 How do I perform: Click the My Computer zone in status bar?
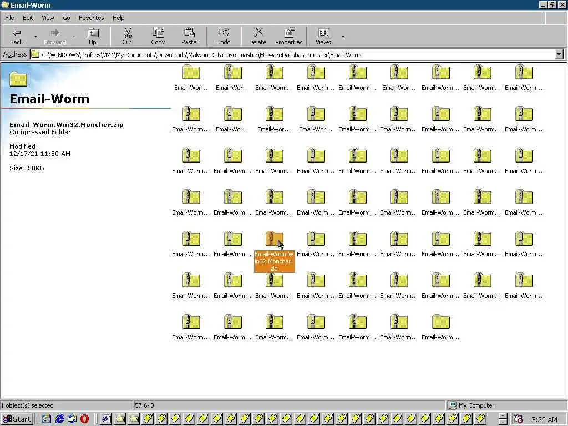[x=471, y=405]
